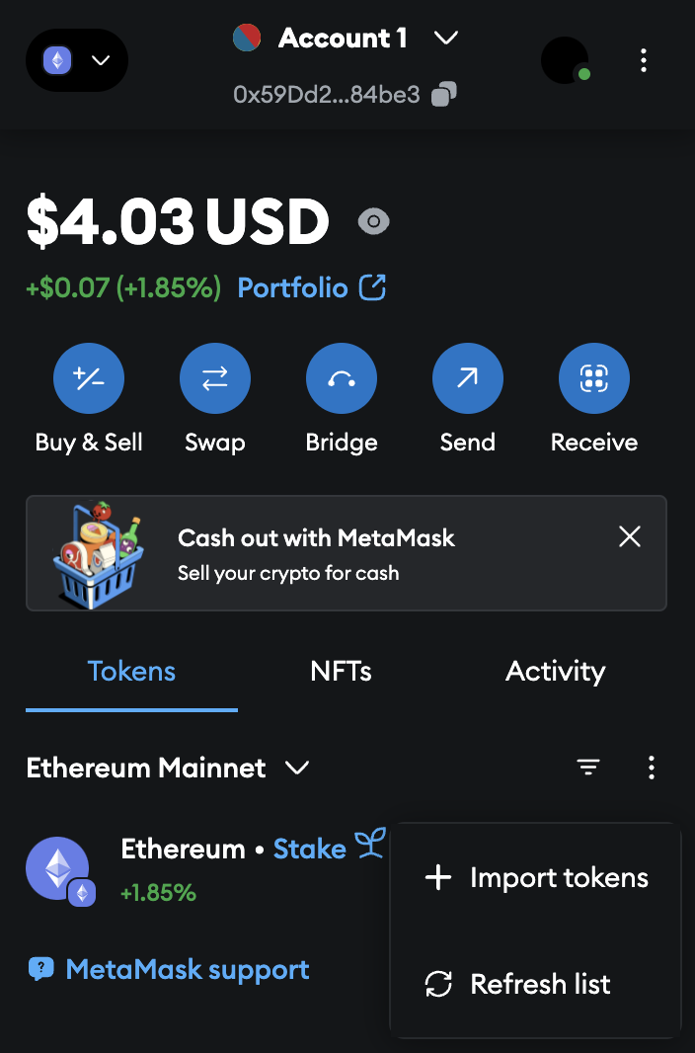The height and width of the screenshot is (1053, 695).
Task: Open the Bridge feature icon
Action: click(342, 377)
